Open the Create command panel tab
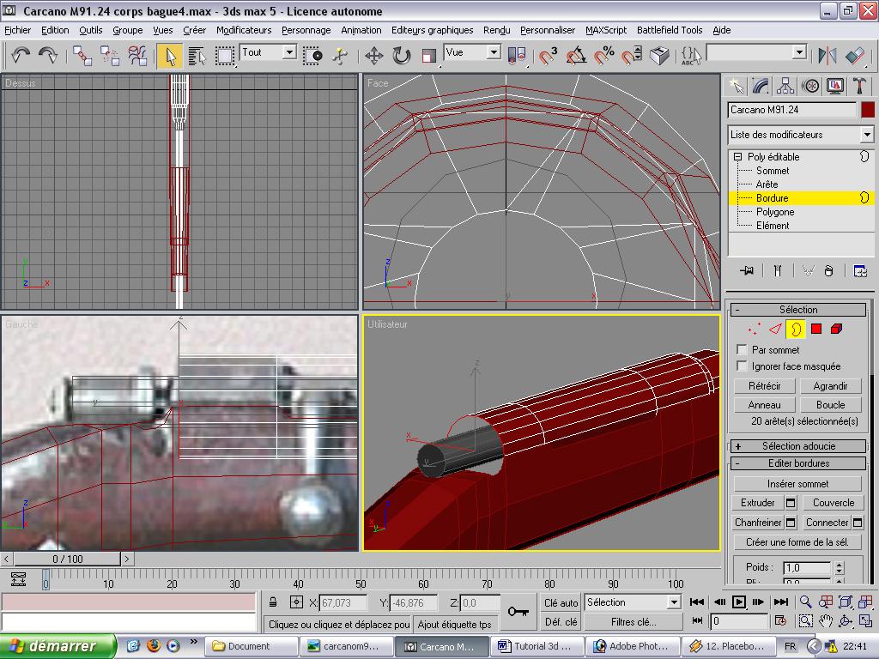The image size is (879, 659). [x=736, y=86]
